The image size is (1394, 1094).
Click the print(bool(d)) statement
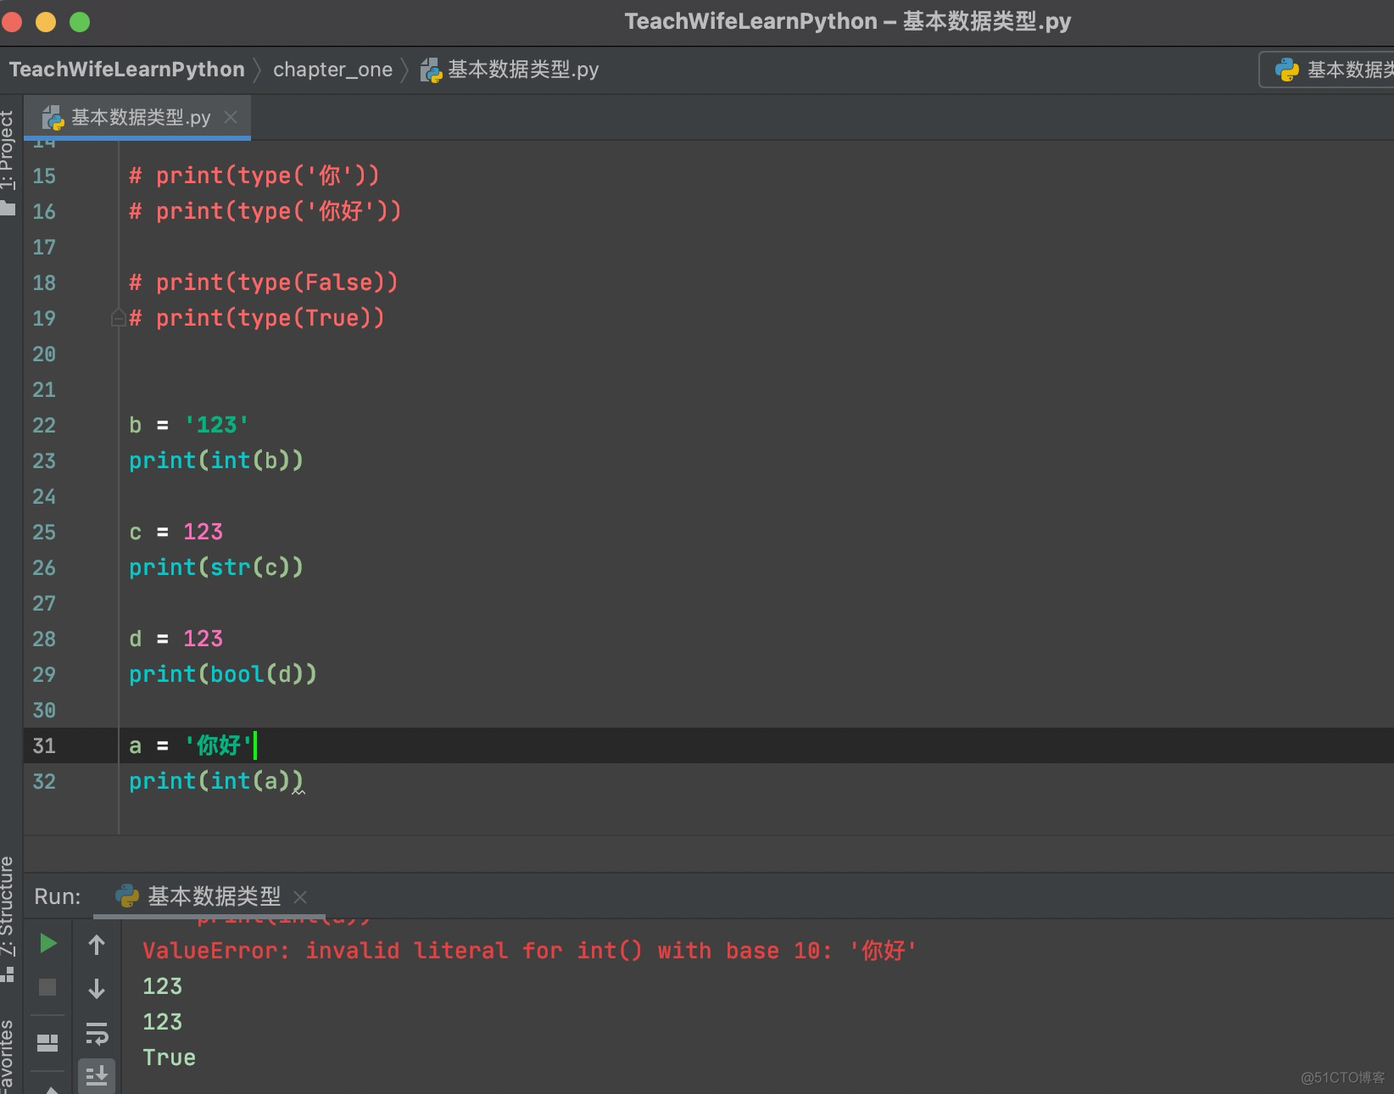(x=222, y=674)
